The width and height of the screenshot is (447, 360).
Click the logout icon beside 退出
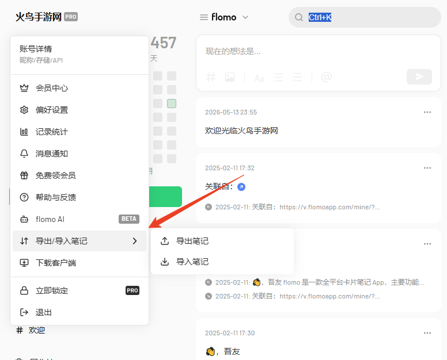pyautogui.click(x=24, y=312)
